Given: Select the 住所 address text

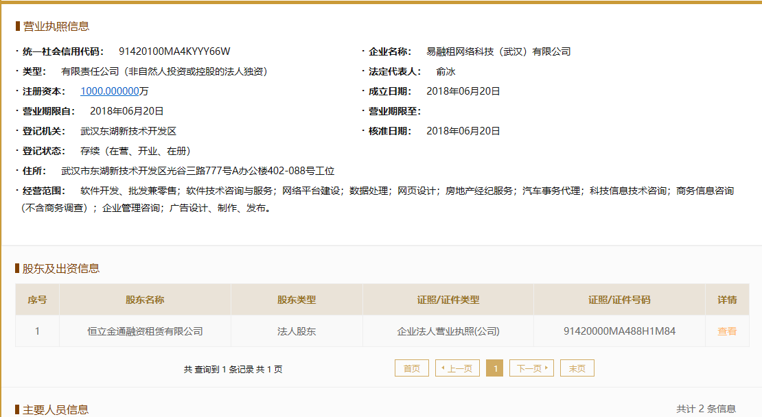Looking at the screenshot, I should point(198,171).
